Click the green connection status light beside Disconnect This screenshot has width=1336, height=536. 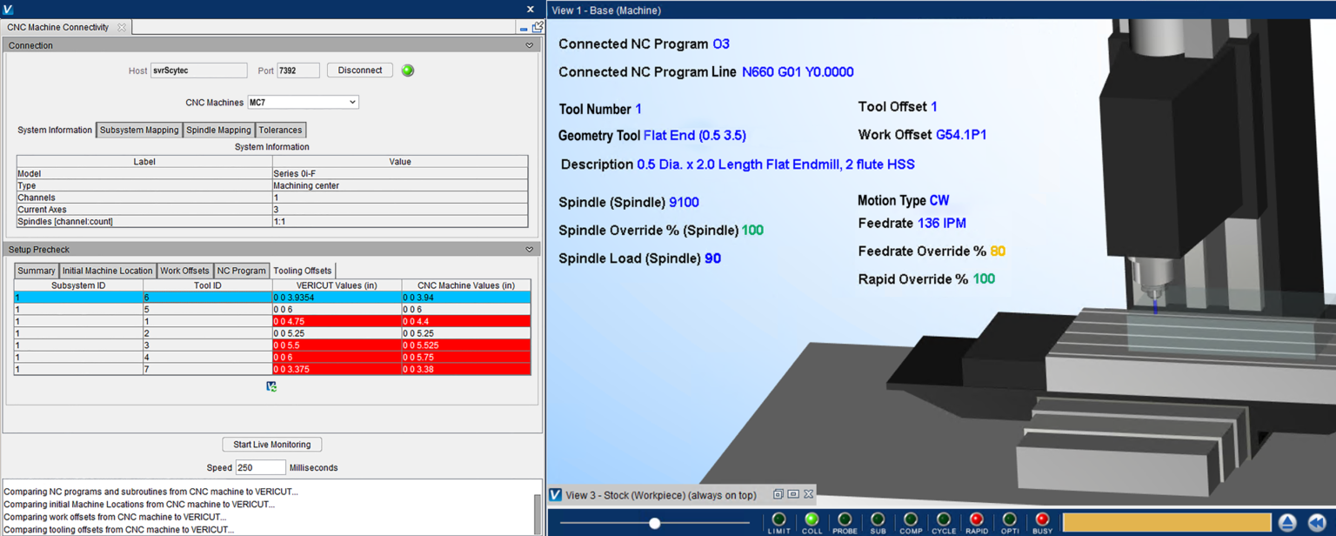(x=407, y=70)
